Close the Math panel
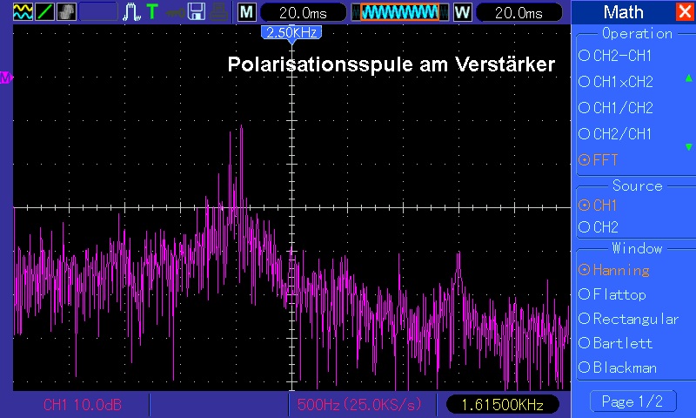This screenshot has height=418, width=696. 685,12
